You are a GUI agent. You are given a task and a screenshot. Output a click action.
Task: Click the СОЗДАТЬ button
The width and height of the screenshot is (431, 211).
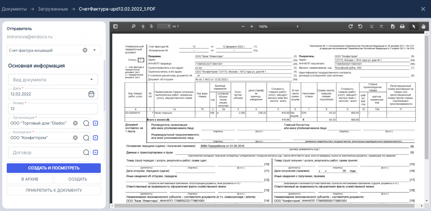(77, 179)
